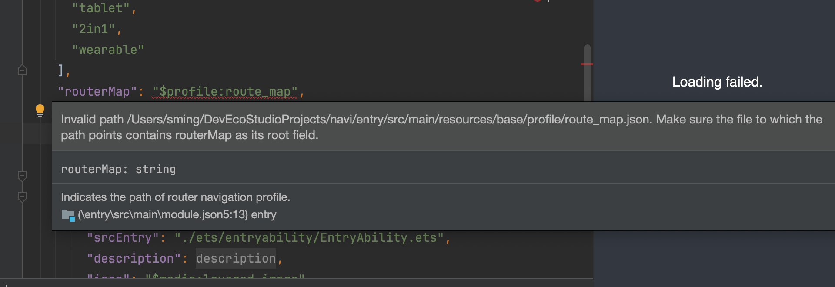The width and height of the screenshot is (835, 287).
Task: Click the module folder icon in tooltip
Action: tap(68, 215)
